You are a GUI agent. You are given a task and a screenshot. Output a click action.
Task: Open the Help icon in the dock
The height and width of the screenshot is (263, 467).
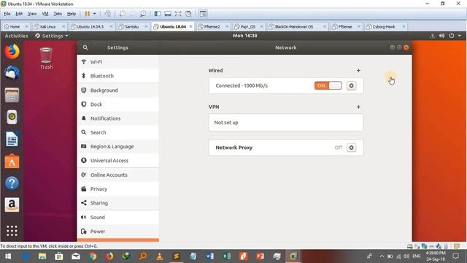[12, 183]
